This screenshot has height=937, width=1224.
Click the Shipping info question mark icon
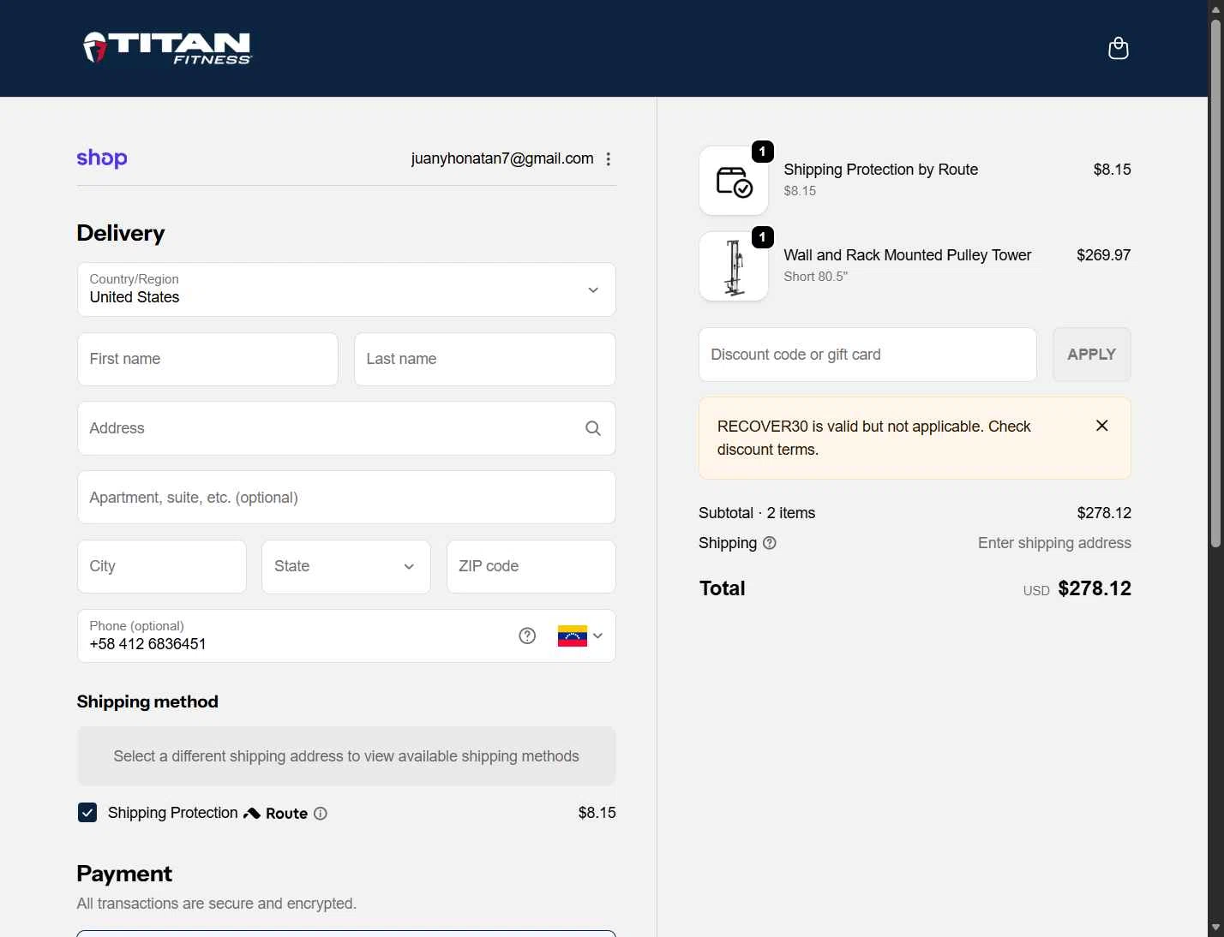point(770,542)
